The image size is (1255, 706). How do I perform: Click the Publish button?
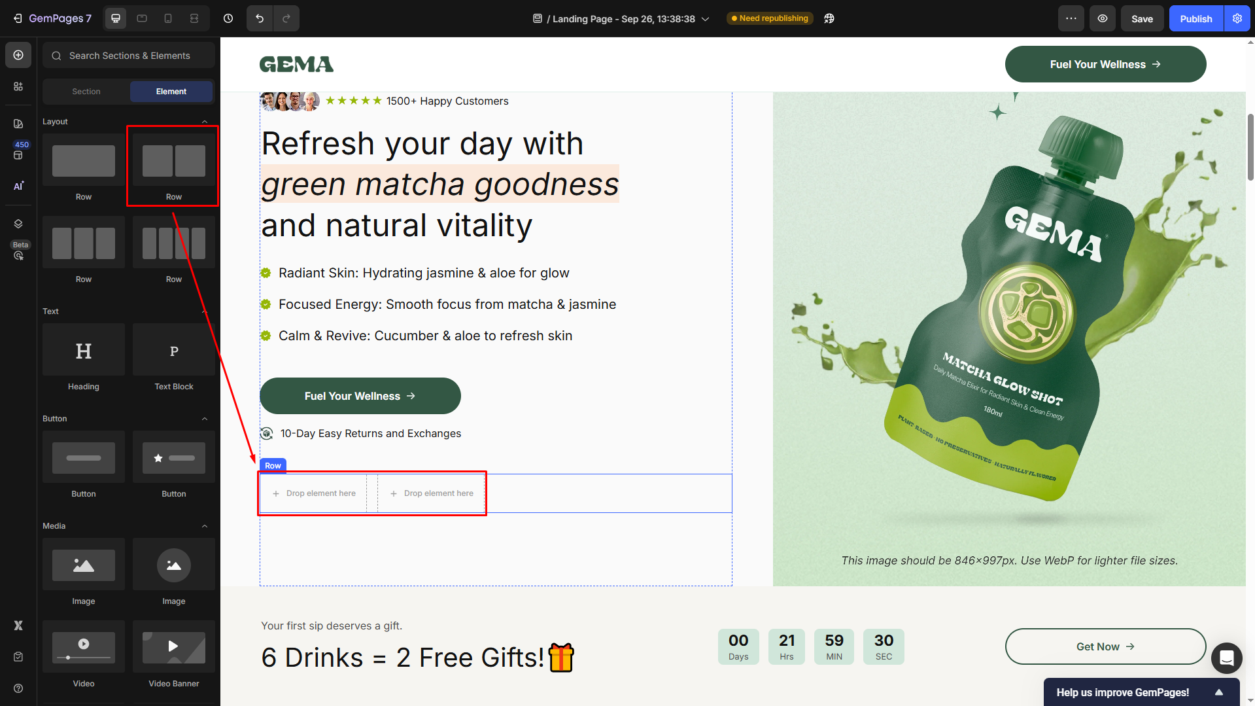click(1195, 18)
